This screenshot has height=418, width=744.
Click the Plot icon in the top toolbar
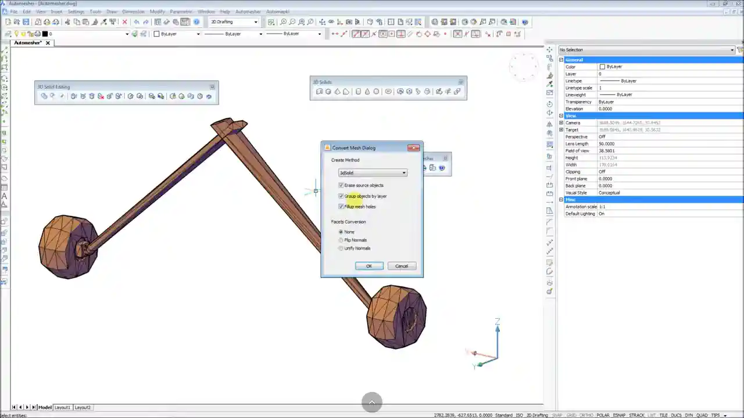[x=46, y=21]
